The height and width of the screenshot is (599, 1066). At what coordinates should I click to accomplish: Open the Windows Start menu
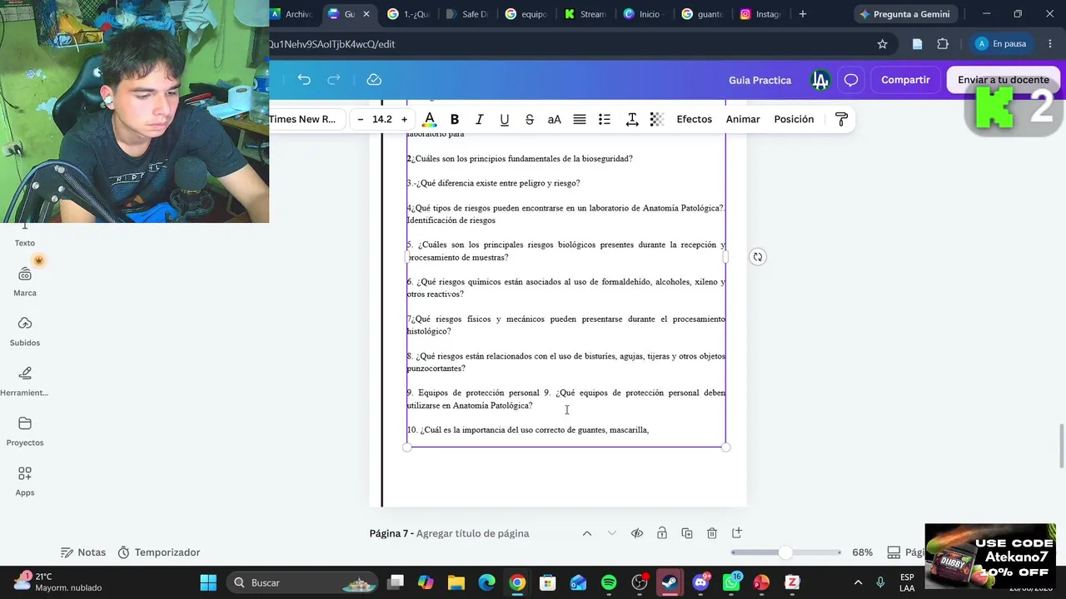[x=208, y=582]
